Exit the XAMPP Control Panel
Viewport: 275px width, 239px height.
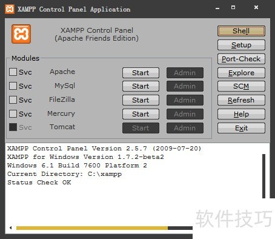[x=241, y=128]
